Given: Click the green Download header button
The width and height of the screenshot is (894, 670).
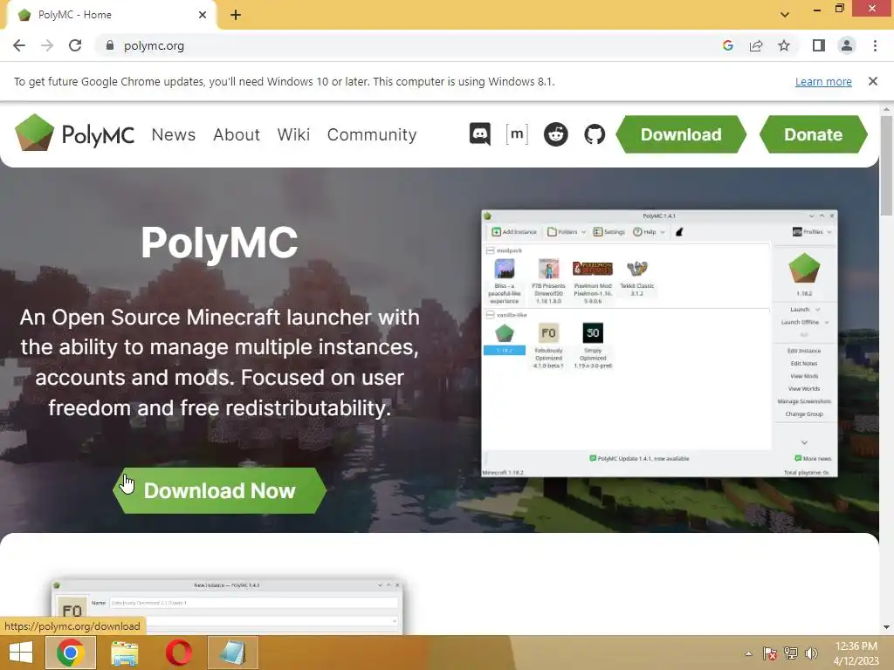Looking at the screenshot, I should (681, 134).
